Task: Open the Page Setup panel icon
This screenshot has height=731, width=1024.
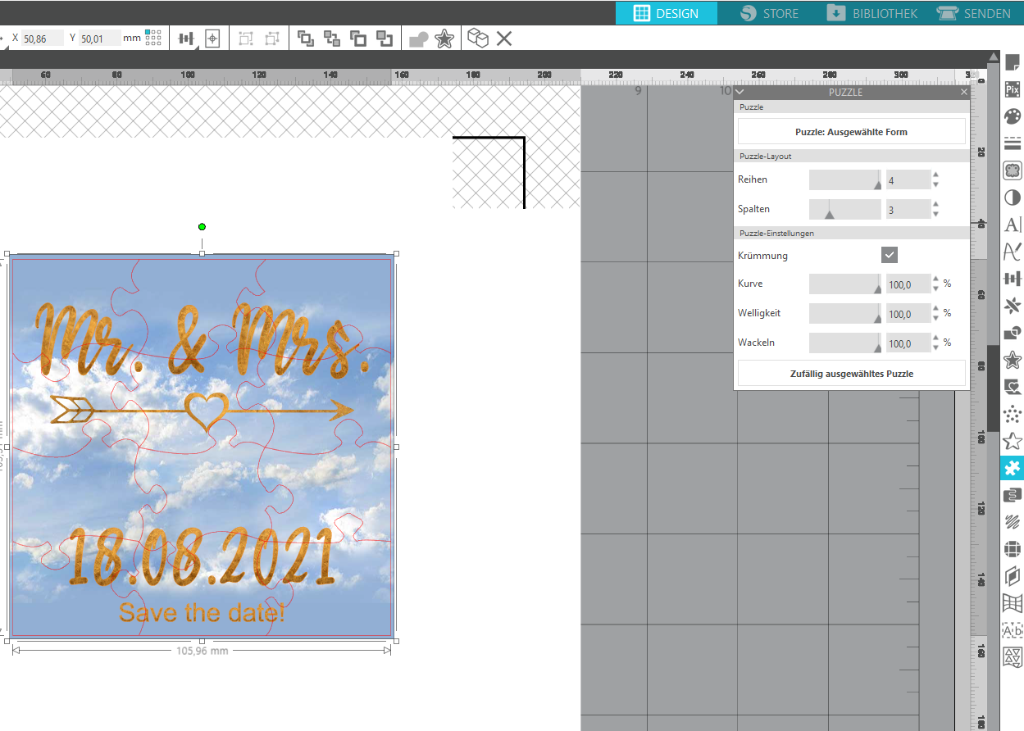Action: [x=1013, y=62]
